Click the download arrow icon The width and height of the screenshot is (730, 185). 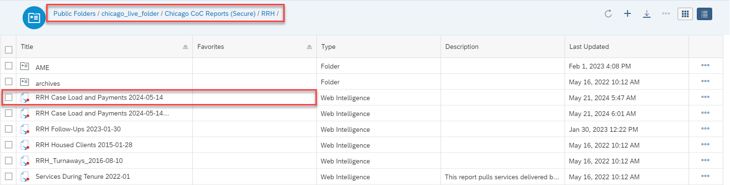tap(647, 14)
